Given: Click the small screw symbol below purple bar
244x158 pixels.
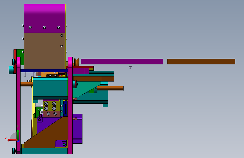Looking at the screenshot, I should point(130,67).
